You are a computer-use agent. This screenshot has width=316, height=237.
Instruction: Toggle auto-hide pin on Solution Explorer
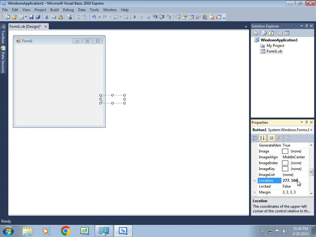(306, 26)
